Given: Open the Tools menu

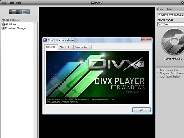Looking at the screenshot, I should 11,3.
